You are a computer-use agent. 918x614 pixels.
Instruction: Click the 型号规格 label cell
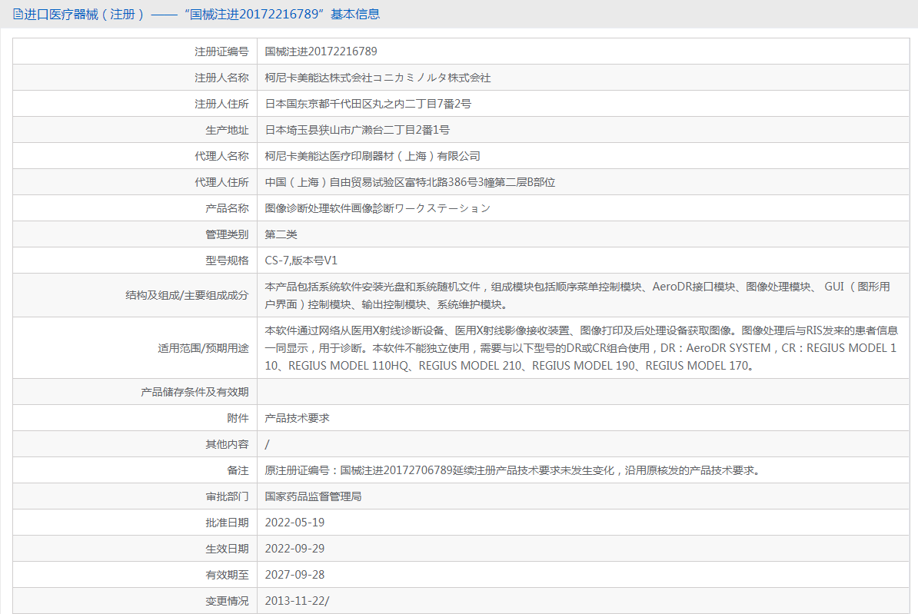(135, 261)
